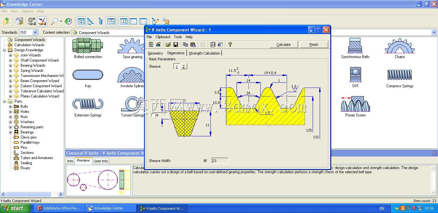Click the green up-folder arrow icon
Viewport: 438px width, 213px height.
pyautogui.click(x=6, y=21)
